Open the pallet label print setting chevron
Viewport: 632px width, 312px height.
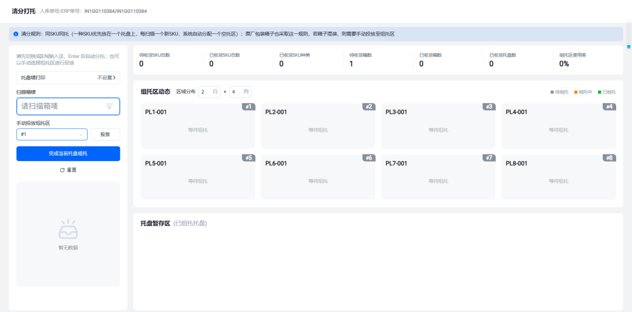114,77
